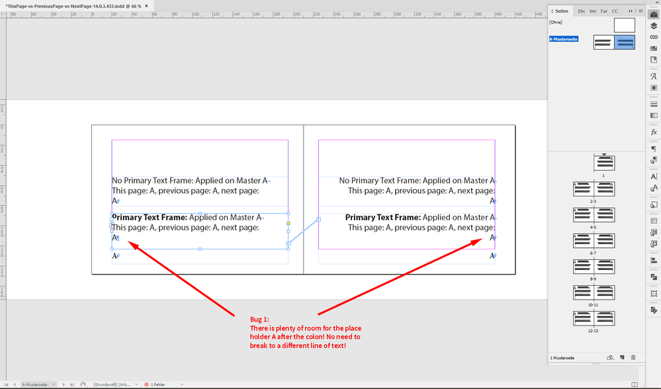Open the Glyphs panel A icon
The height and width of the screenshot is (389, 661).
pos(653,76)
